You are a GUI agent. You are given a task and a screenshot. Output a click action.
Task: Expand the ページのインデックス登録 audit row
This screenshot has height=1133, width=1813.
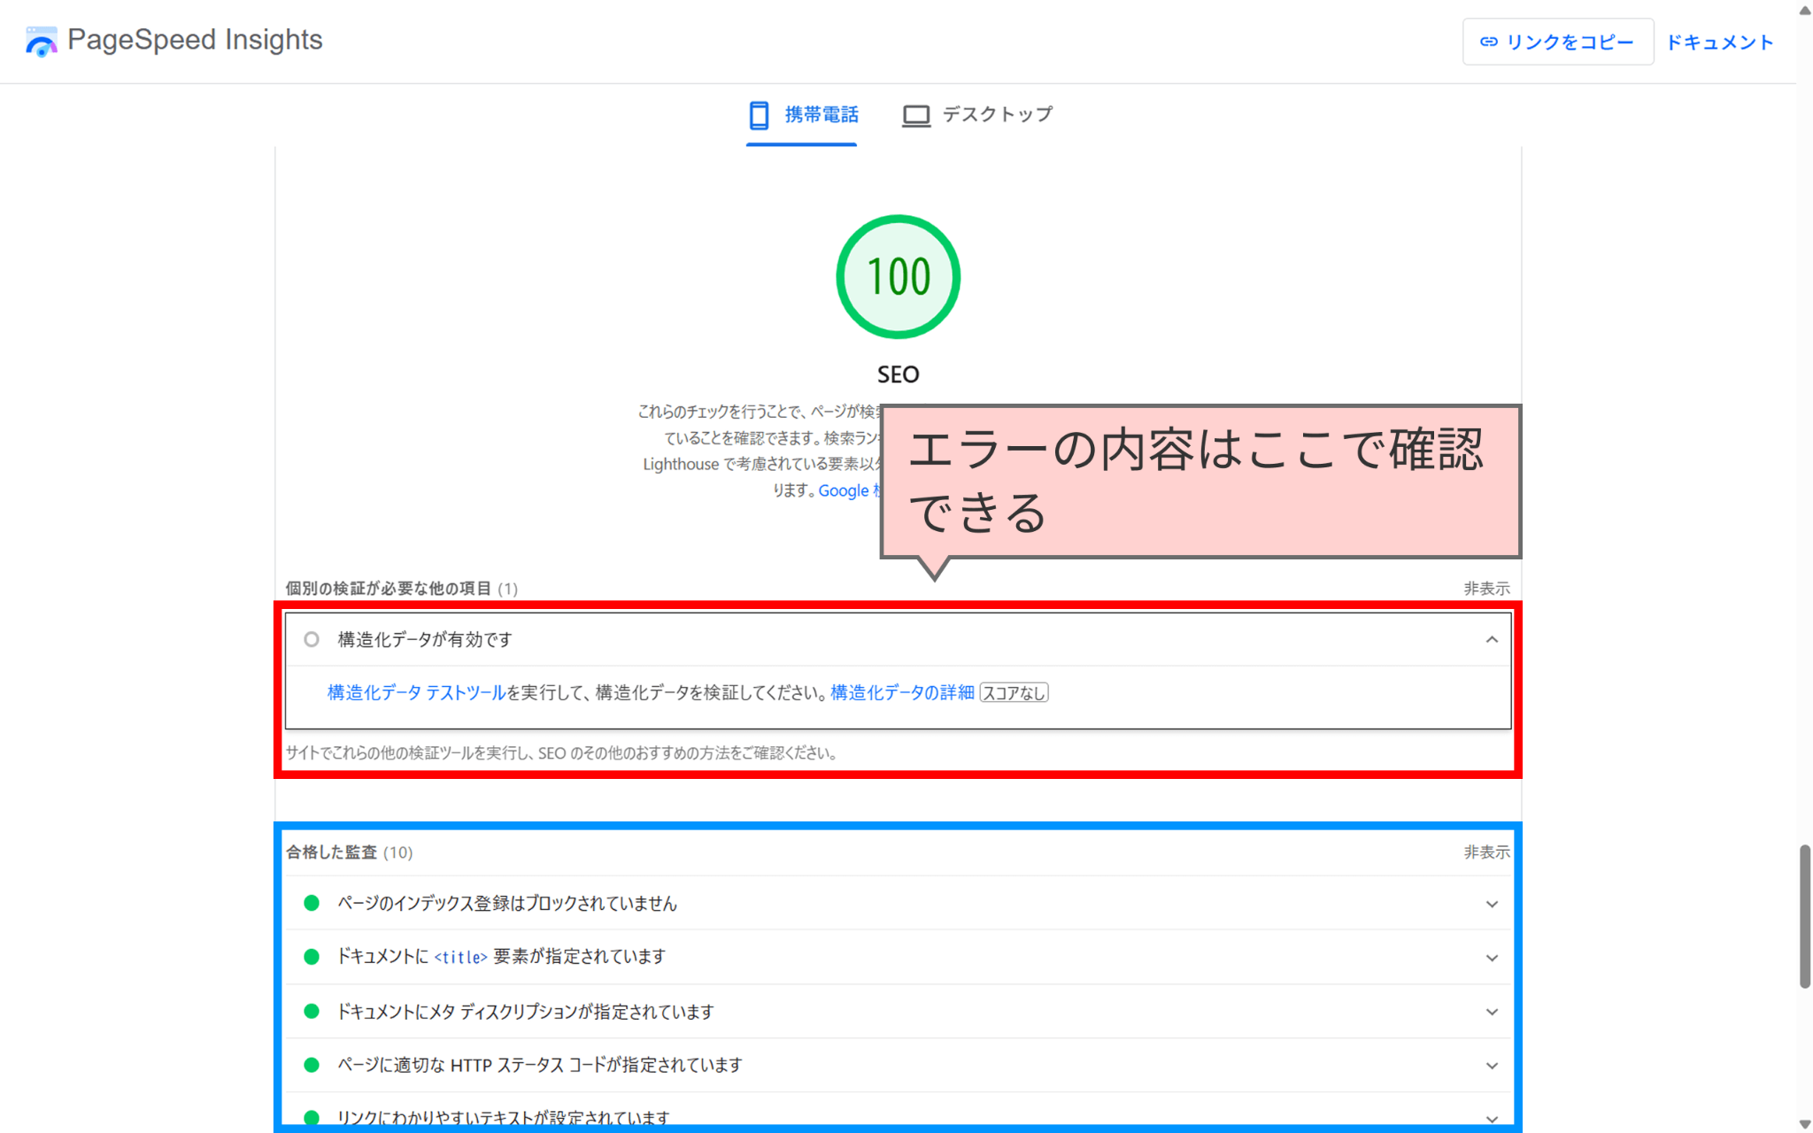1492,904
